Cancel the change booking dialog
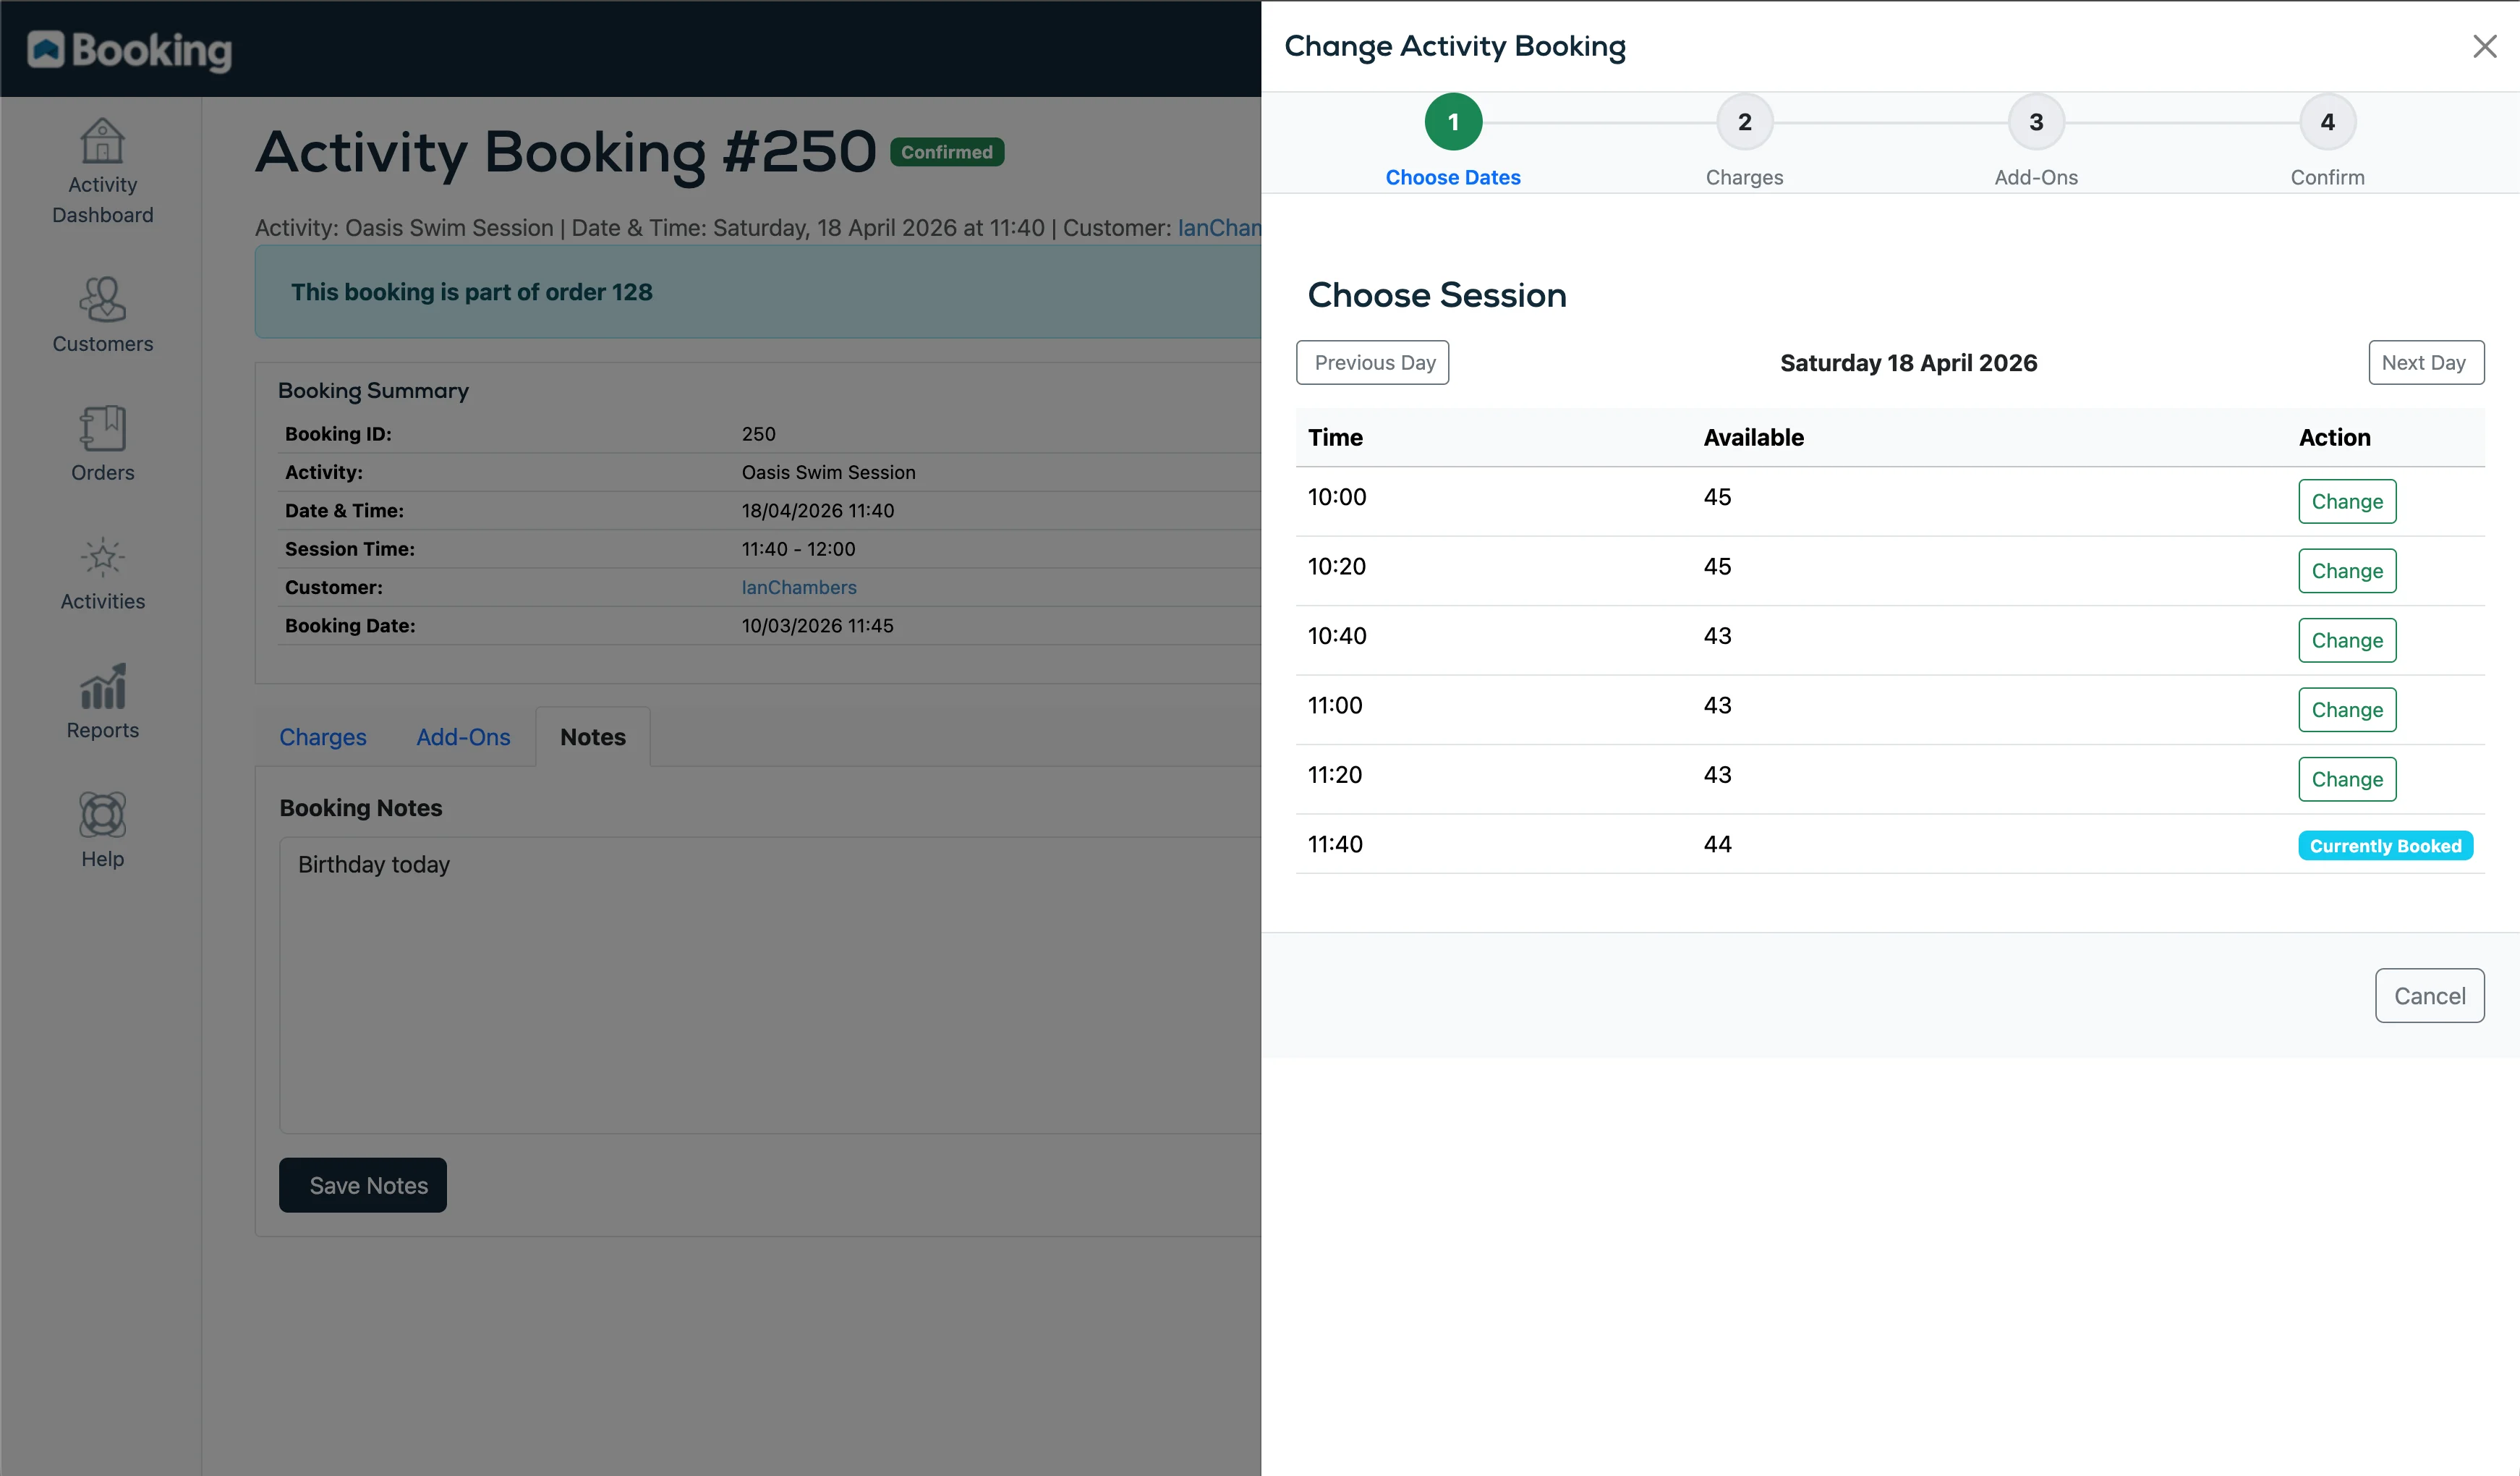This screenshot has height=1476, width=2520. pyautogui.click(x=2429, y=995)
